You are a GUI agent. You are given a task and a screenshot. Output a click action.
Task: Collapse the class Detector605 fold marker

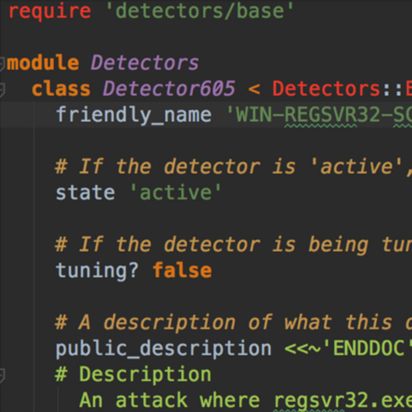coord(2,89)
